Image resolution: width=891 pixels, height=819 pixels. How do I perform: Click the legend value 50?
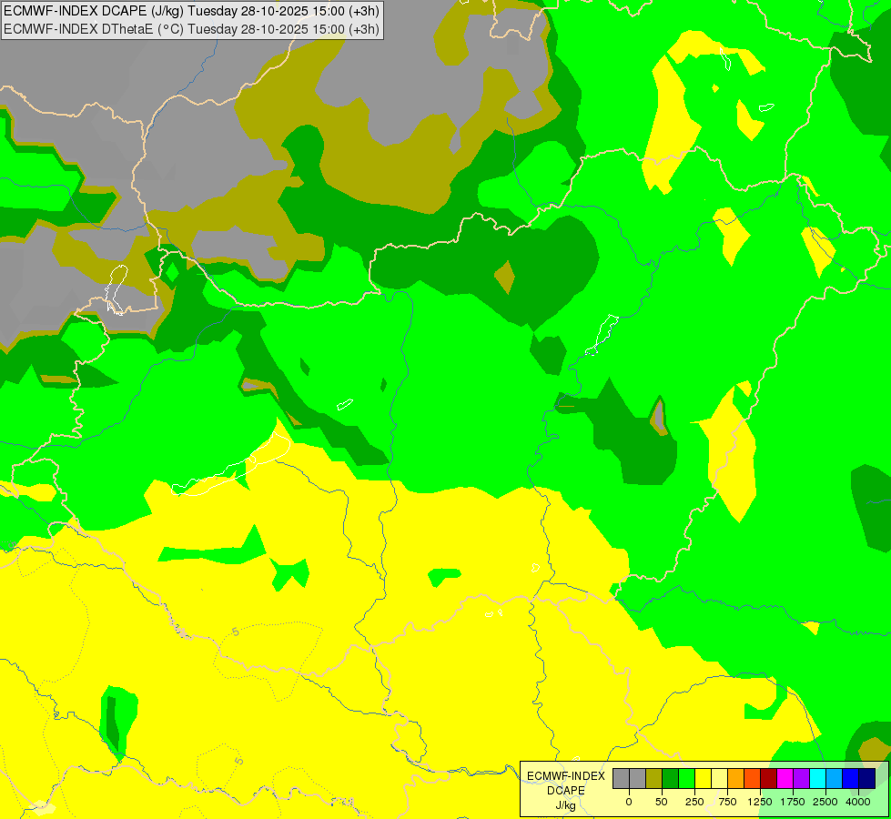click(x=662, y=802)
